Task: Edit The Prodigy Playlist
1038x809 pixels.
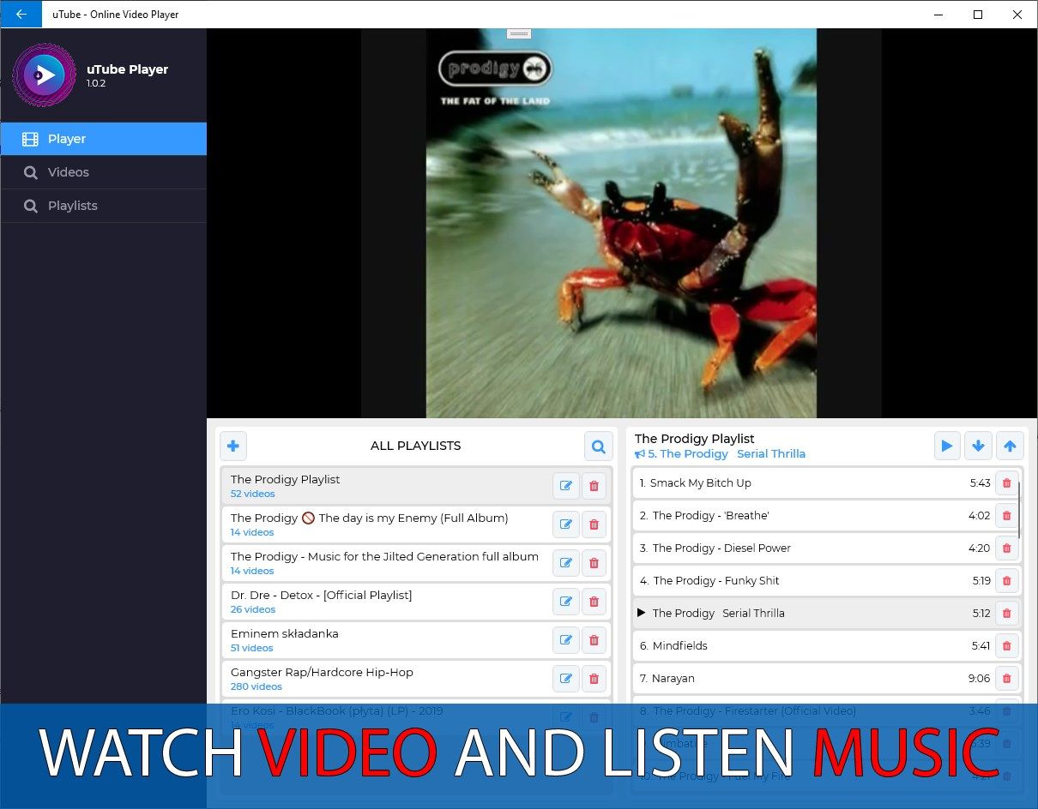Action: click(566, 486)
